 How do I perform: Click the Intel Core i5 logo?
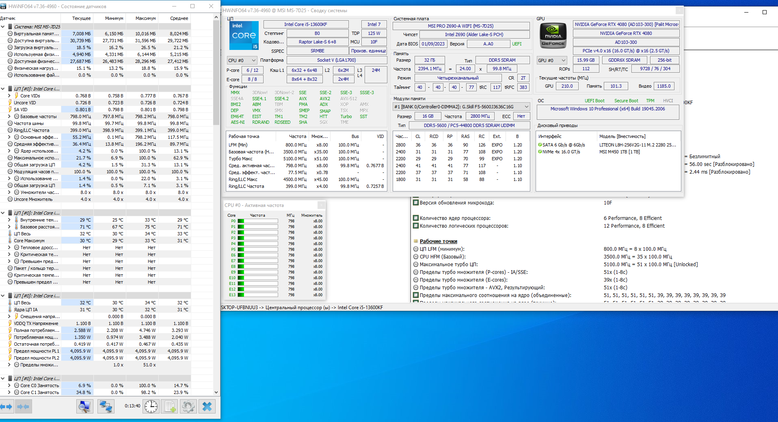tap(244, 36)
